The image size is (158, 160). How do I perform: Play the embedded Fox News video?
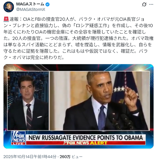79,106
